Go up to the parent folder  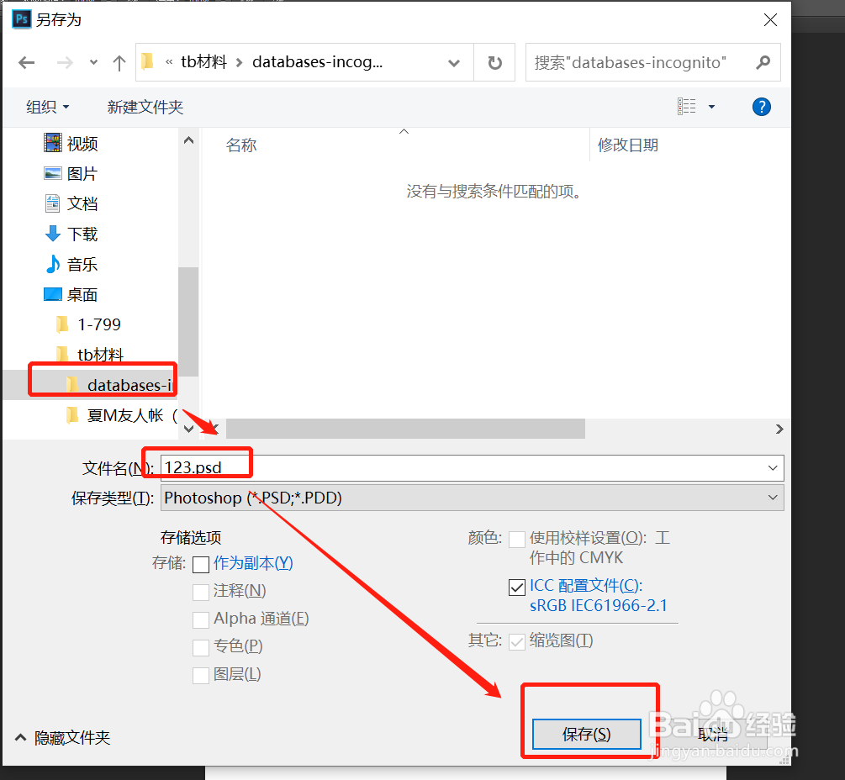click(x=118, y=62)
